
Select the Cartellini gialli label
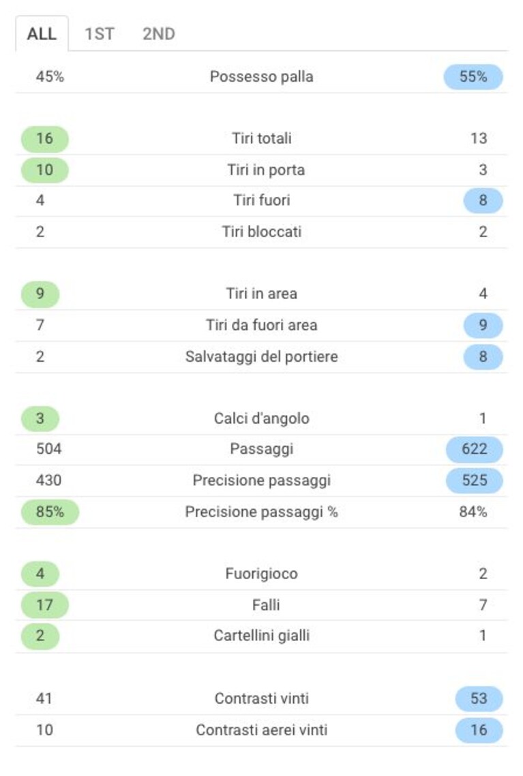click(262, 636)
